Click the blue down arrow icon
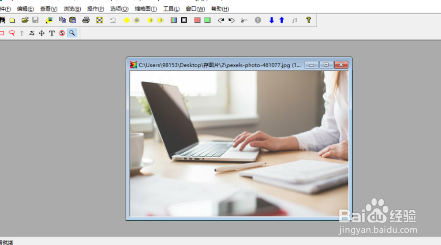Viewport: 441px width, 245px height. coord(271,20)
